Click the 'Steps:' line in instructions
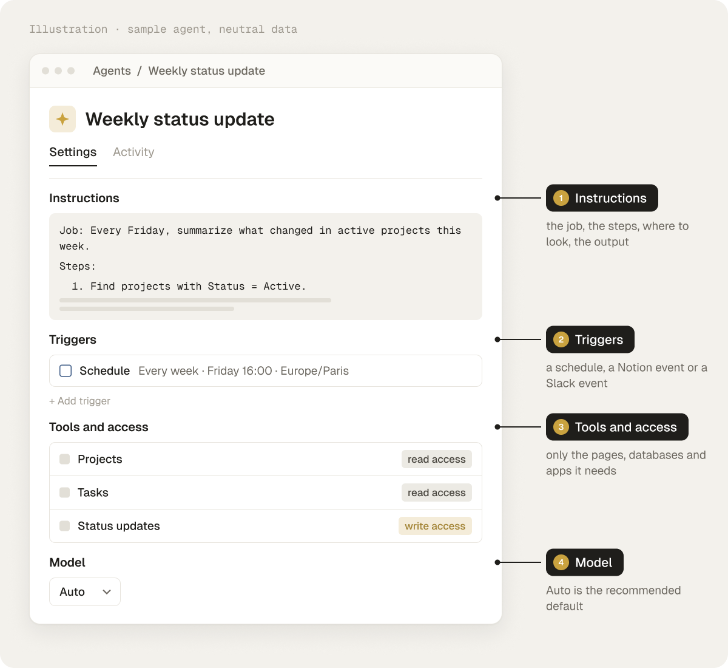Screen dimensions: 728x668 78,267
